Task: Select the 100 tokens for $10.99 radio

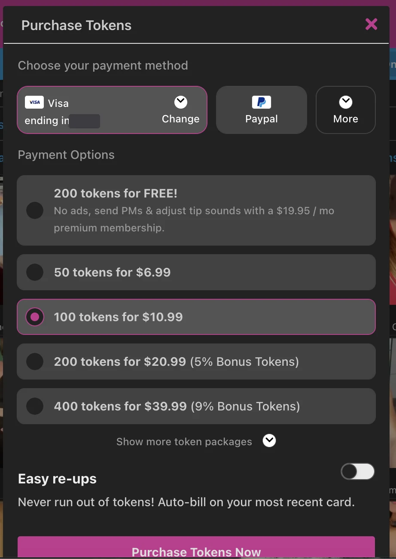Action: pos(35,317)
